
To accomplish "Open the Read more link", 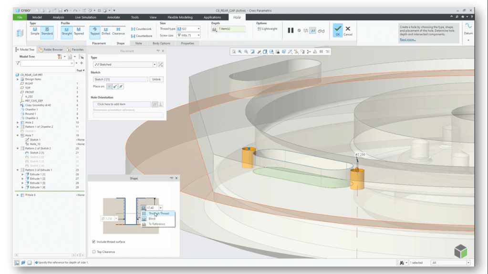I will click(x=407, y=40).
